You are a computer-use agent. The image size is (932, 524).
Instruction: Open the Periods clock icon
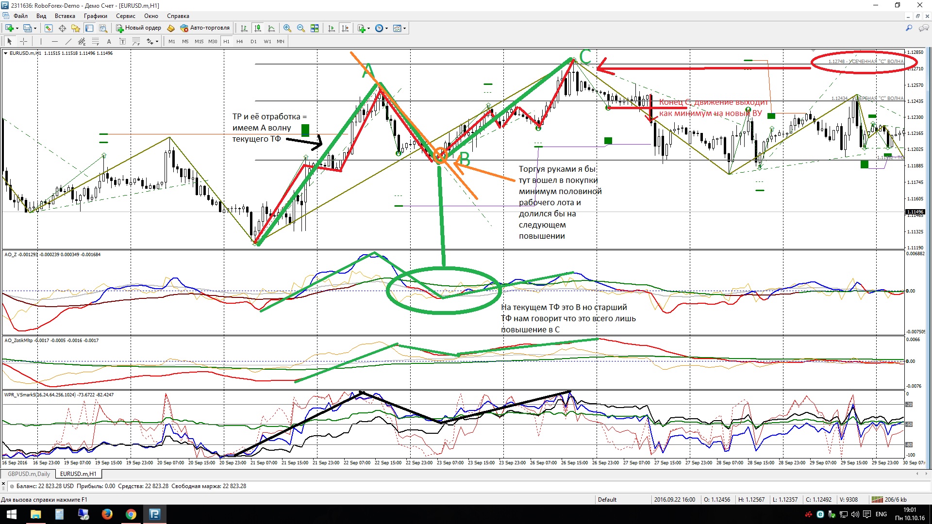click(380, 28)
